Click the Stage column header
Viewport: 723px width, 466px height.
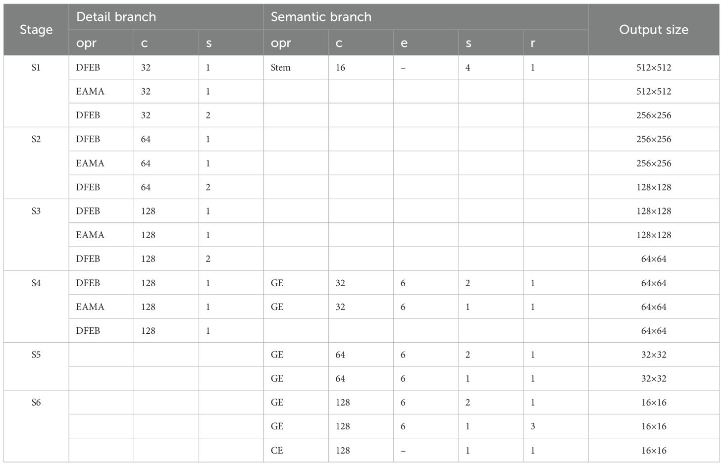pyautogui.click(x=36, y=30)
